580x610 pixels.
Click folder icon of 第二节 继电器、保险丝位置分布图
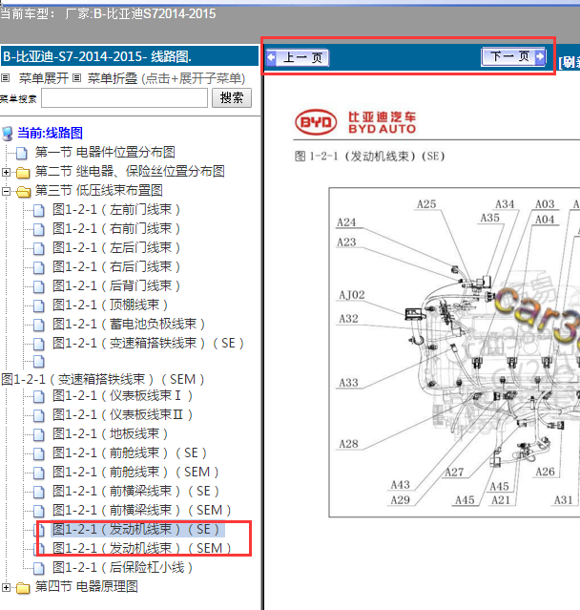(x=23, y=173)
